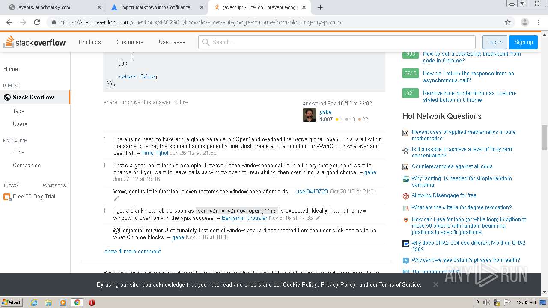Open 'Remove blue border' linked question
The image size is (548, 308).
(x=470, y=96)
